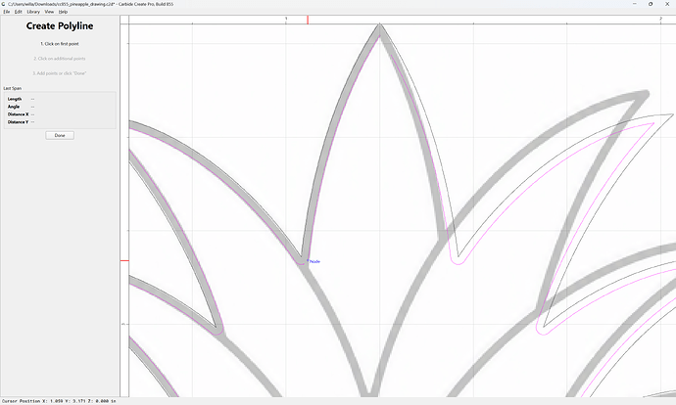Open the Library menu
This screenshot has width=676, height=405.
coord(33,12)
